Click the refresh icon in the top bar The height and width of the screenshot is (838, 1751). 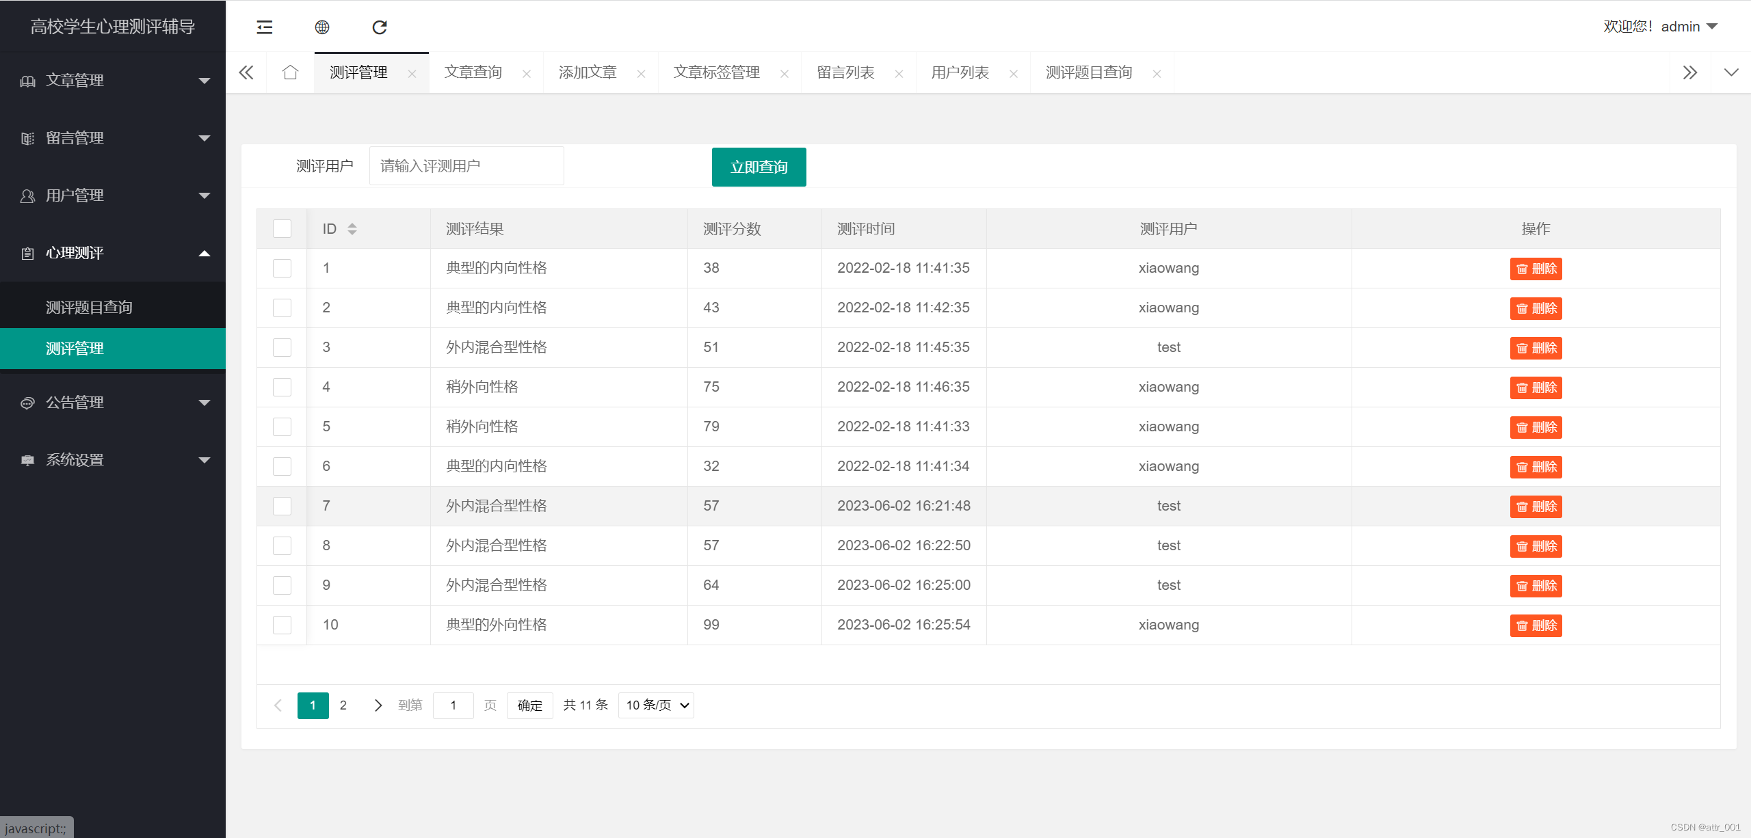380,27
